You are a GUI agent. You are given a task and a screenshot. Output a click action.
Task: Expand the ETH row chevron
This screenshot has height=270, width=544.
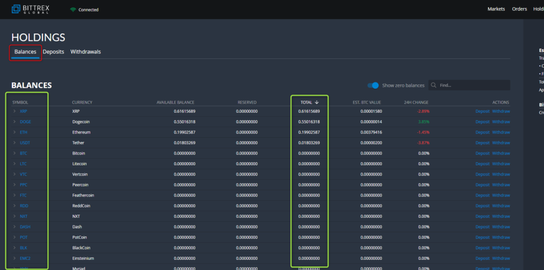[14, 132]
